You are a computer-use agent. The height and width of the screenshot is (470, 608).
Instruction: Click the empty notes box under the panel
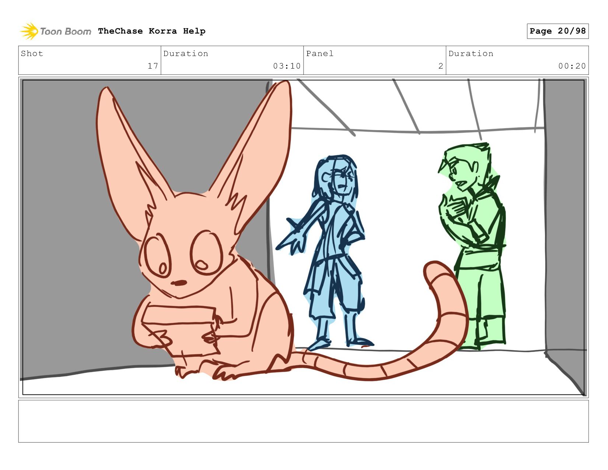(x=303, y=421)
